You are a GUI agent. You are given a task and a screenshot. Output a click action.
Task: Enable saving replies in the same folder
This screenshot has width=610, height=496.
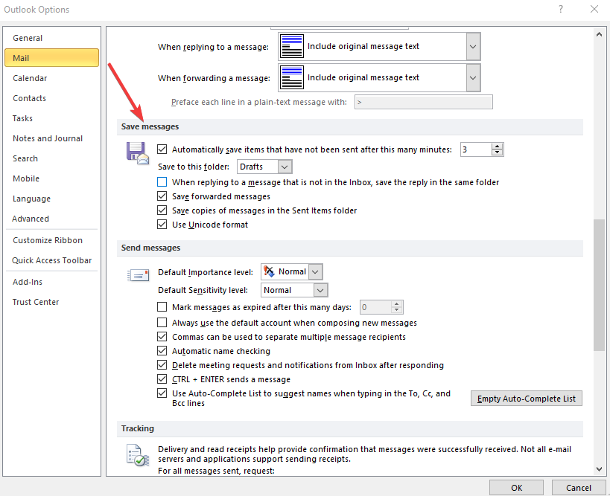(x=162, y=182)
